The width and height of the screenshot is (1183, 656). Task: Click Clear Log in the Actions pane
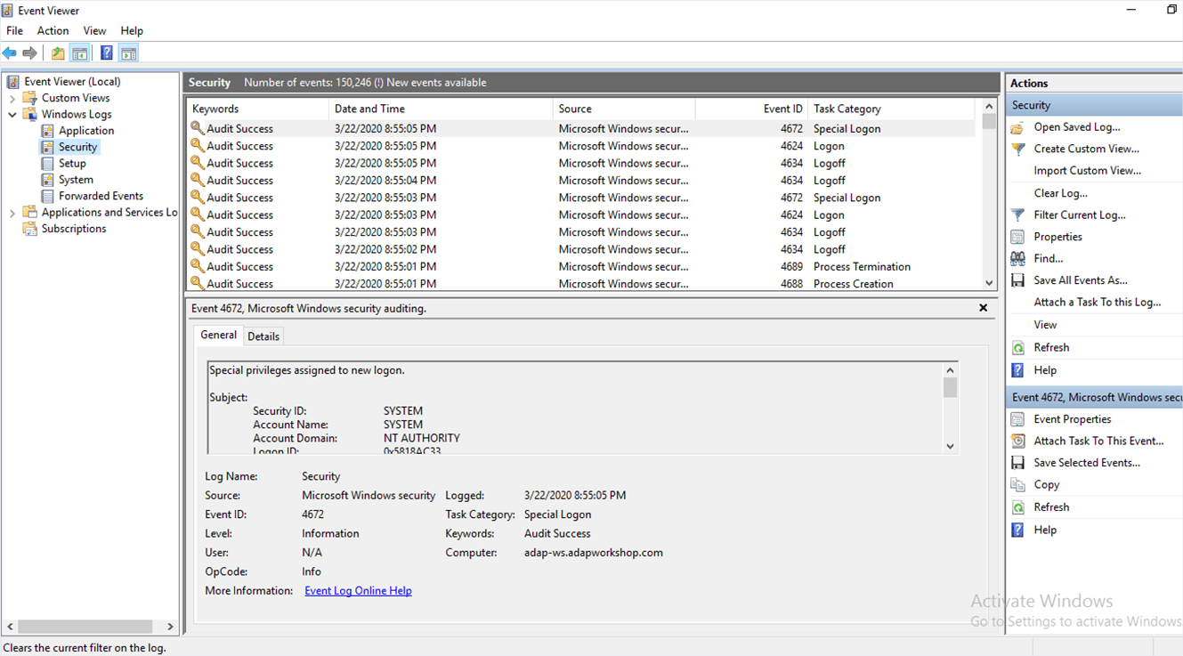pyautogui.click(x=1060, y=193)
